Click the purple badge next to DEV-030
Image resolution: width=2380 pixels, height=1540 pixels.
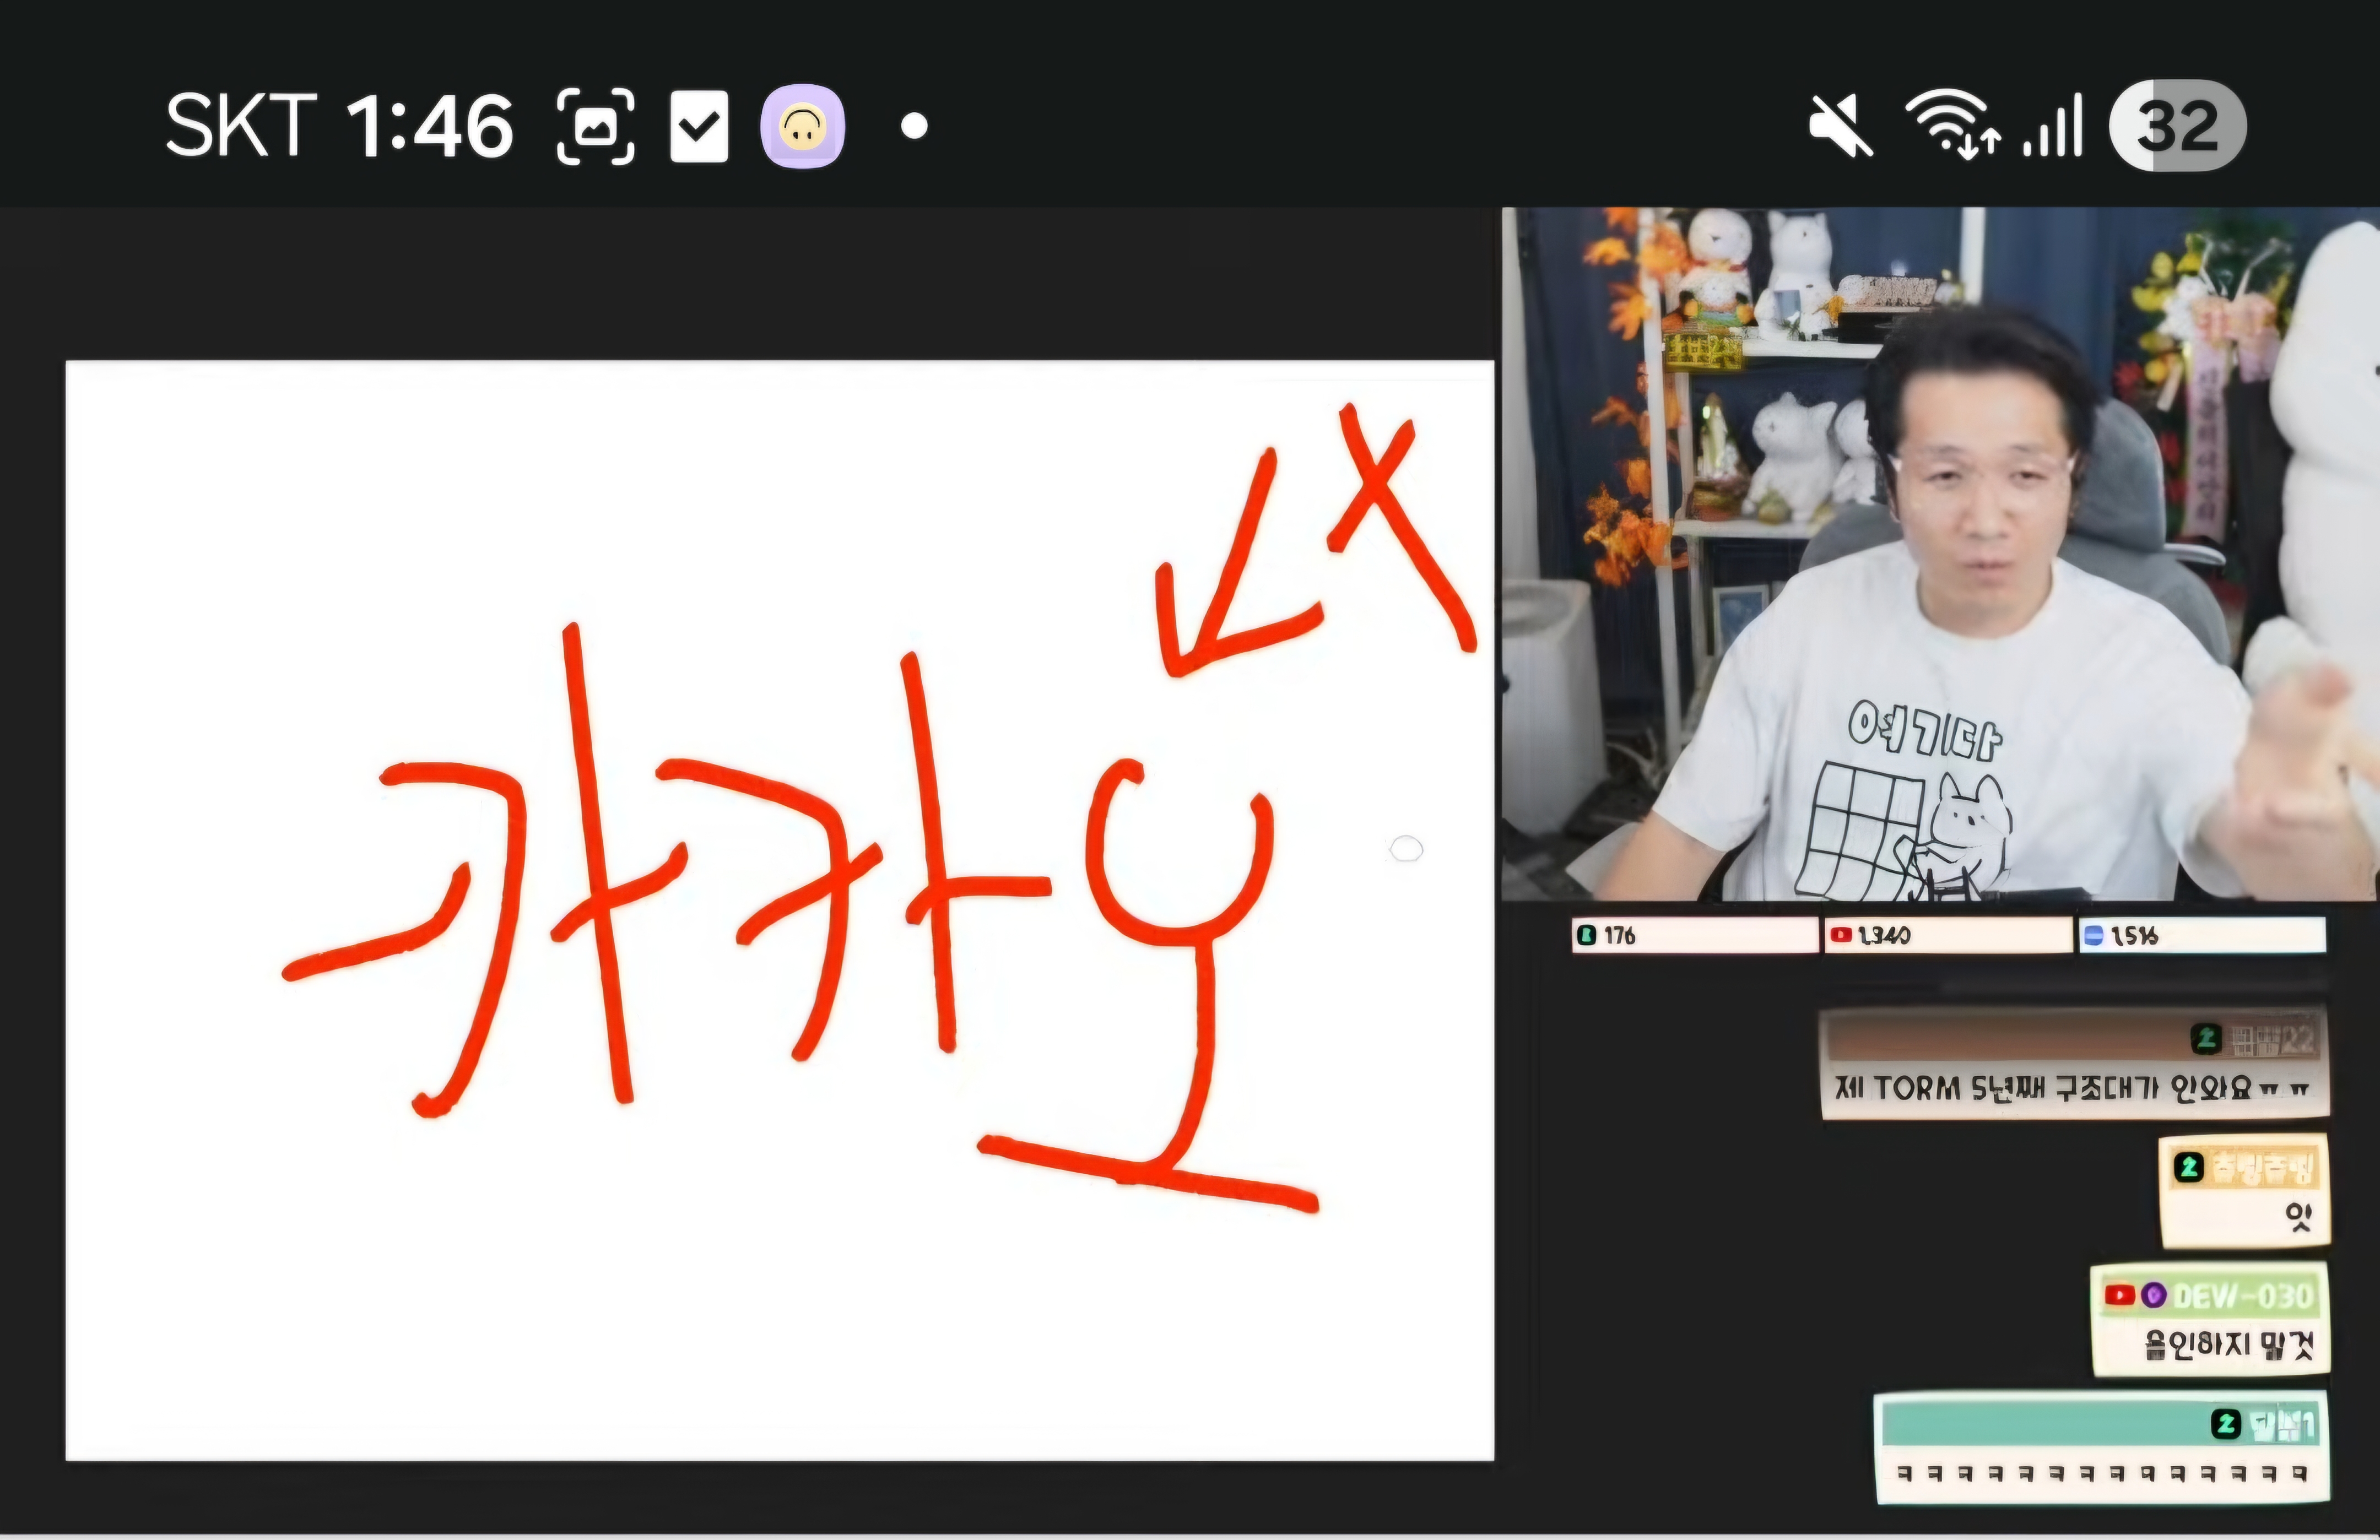(x=2154, y=1296)
